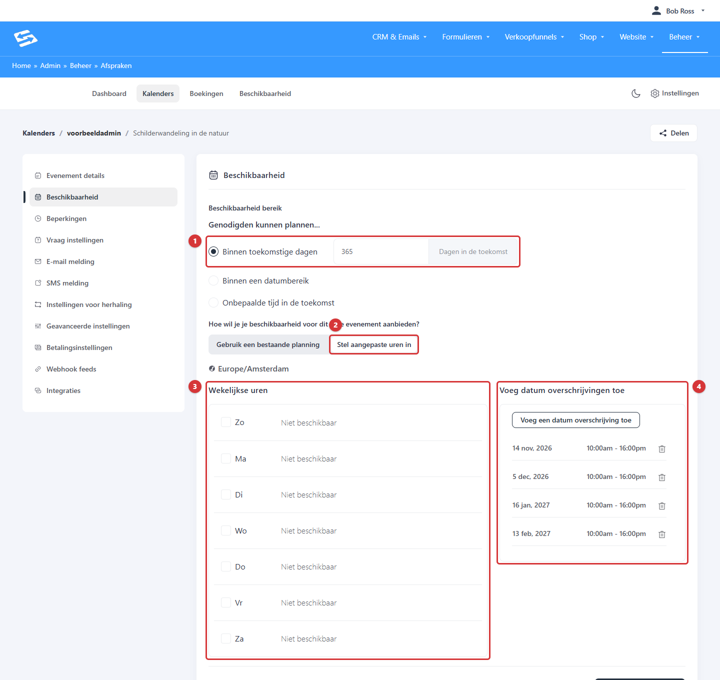The height and width of the screenshot is (680, 720).
Task: Click the company logo in the header
Action: [x=26, y=38]
